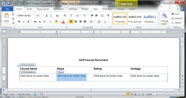This screenshot has height=98, width=186.
Task: Select the Format Painter brush
Action: click(13, 23)
